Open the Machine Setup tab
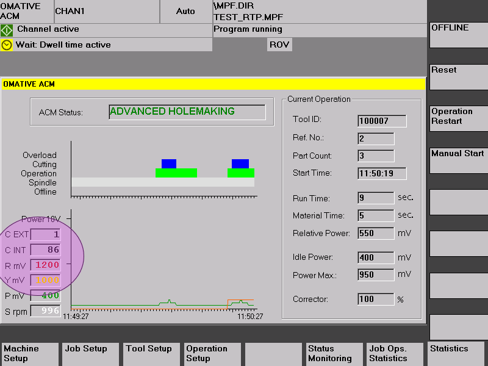 [29, 354]
